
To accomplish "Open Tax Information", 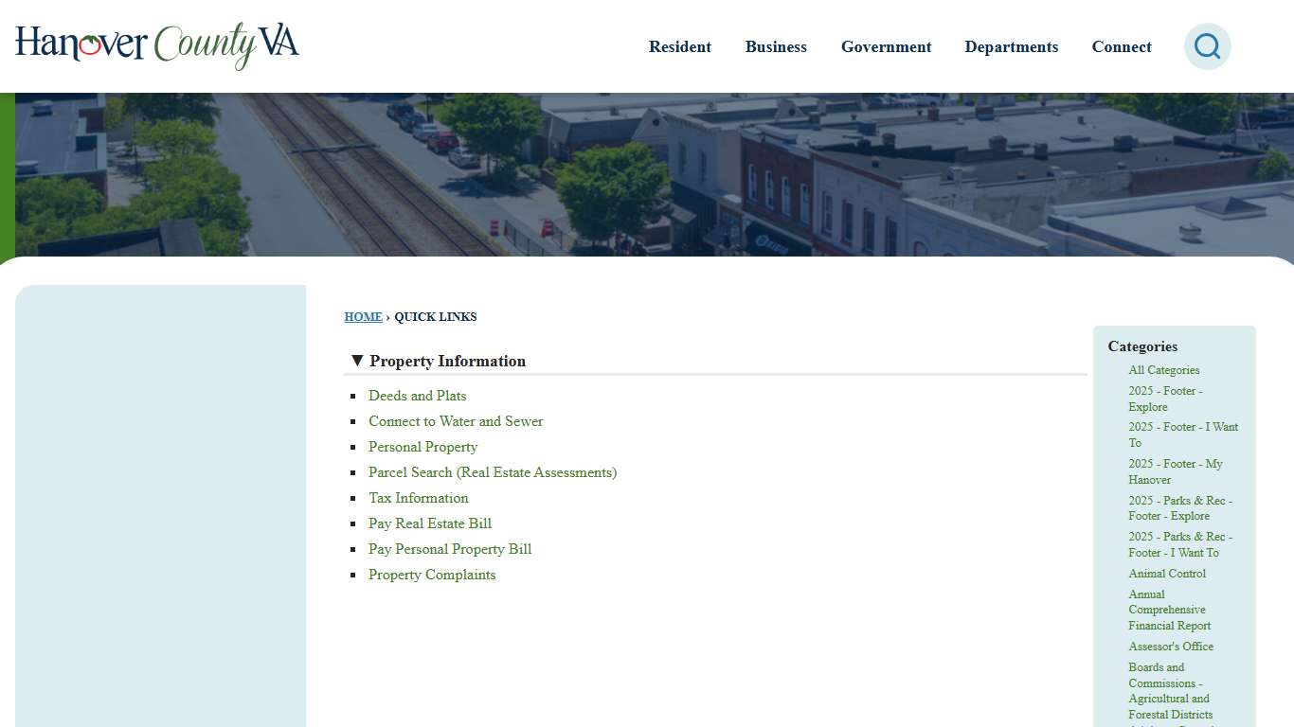I will tap(418, 498).
